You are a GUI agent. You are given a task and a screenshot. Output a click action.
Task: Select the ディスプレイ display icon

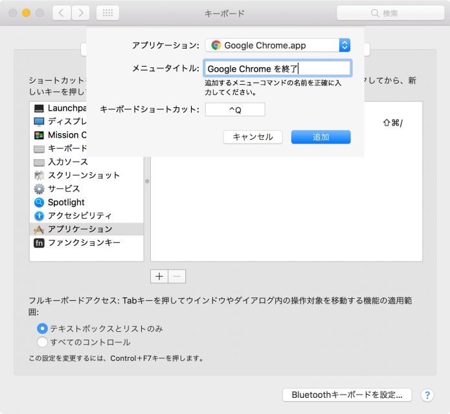click(x=39, y=122)
